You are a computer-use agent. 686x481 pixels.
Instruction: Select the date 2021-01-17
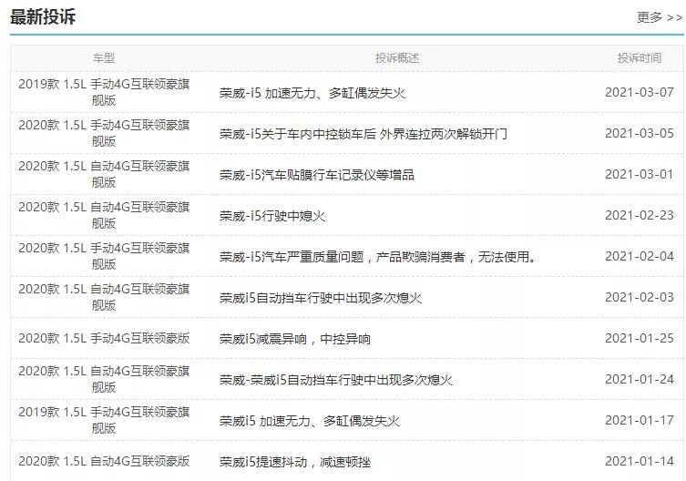(640, 421)
